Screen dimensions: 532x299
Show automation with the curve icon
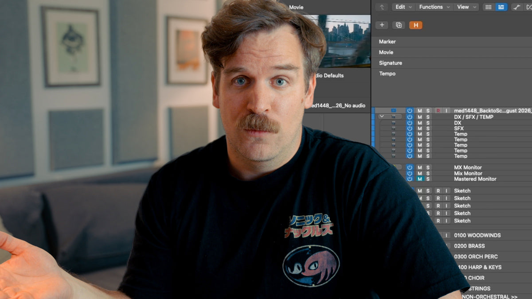(x=517, y=7)
